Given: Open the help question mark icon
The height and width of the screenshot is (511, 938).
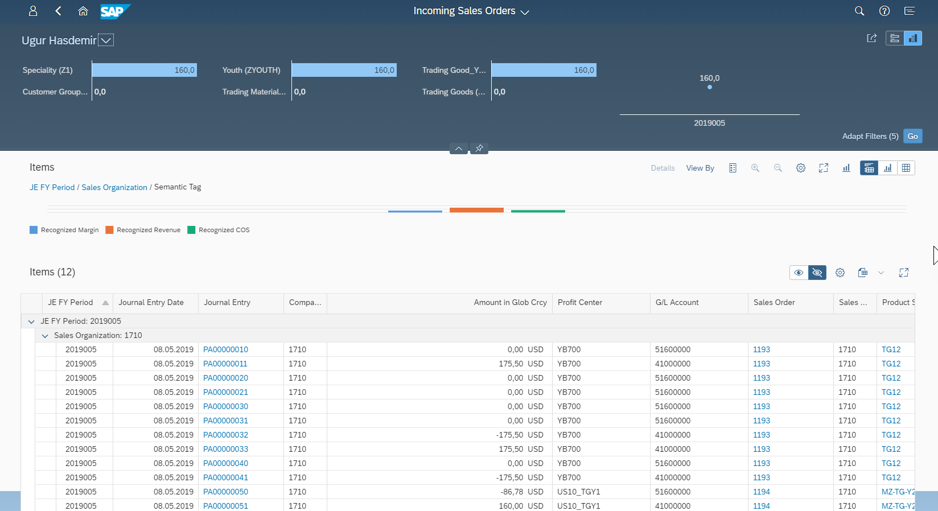Looking at the screenshot, I should pos(884,11).
